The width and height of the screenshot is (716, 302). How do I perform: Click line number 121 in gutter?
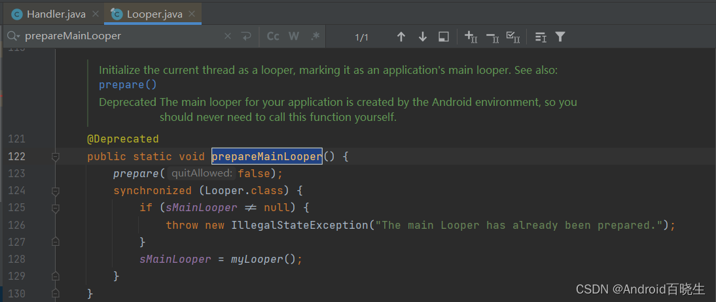click(17, 139)
